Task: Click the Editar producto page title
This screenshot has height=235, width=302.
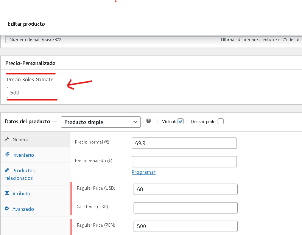Action: (26, 24)
